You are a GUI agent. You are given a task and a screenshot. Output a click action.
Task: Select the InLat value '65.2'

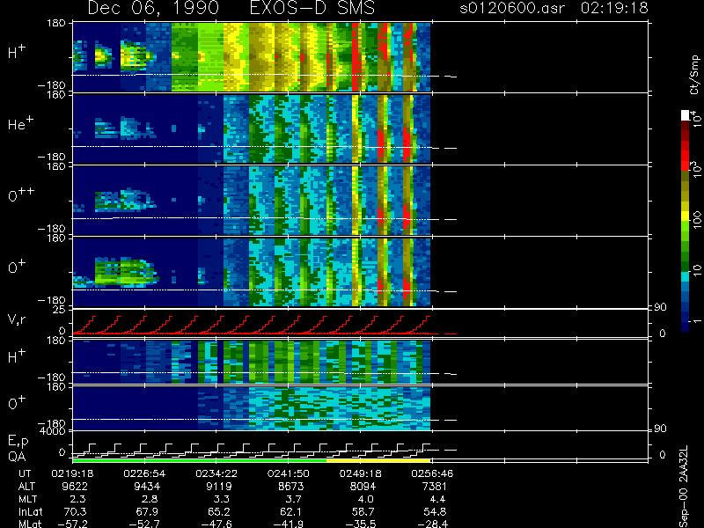click(x=218, y=511)
